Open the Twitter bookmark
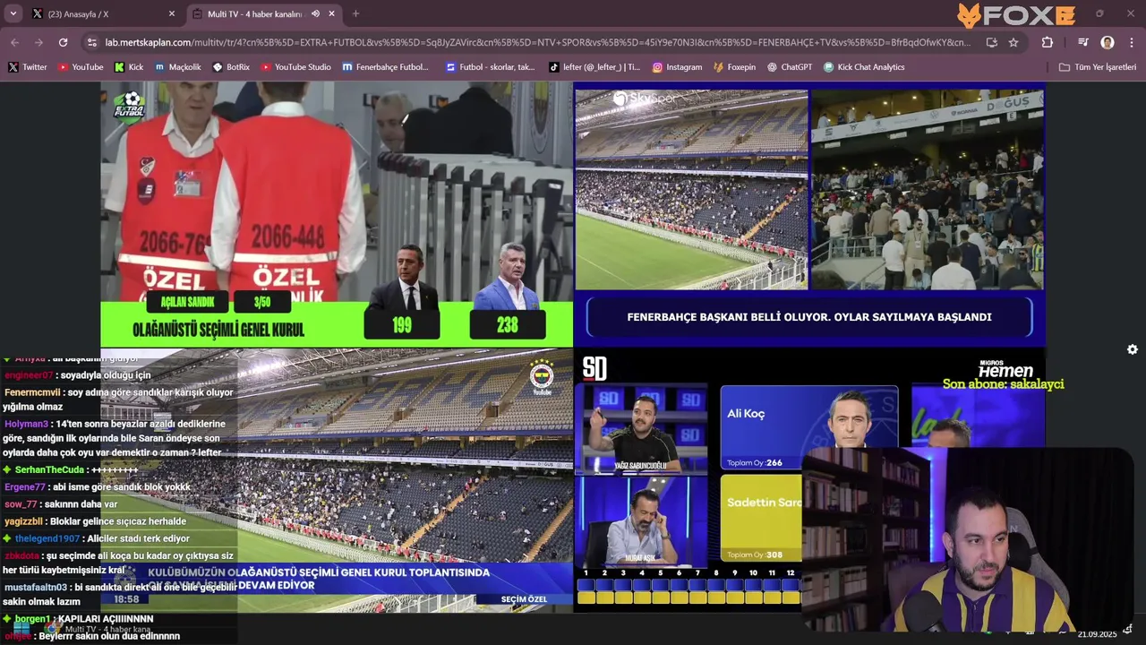 [28, 67]
